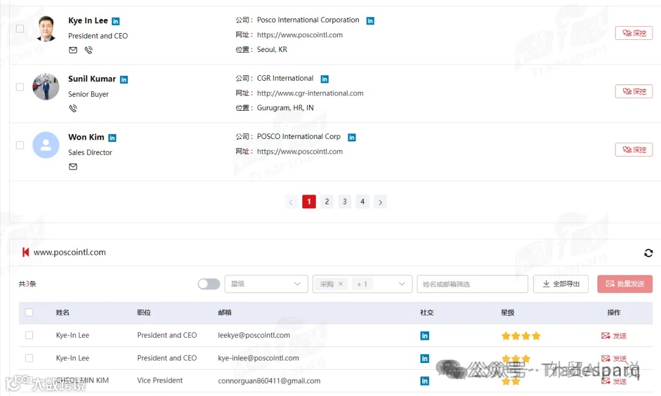
Task: Click refresh icon for www.poscointl.com panel
Action: tap(648, 253)
